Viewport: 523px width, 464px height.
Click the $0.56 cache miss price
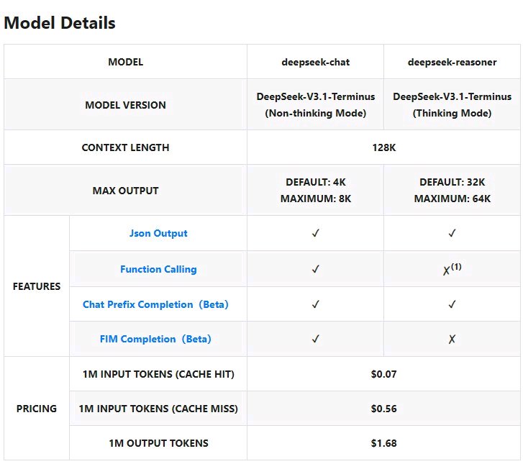pyautogui.click(x=383, y=409)
